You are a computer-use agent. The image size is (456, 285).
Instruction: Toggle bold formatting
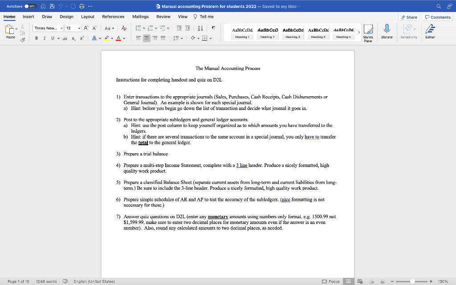(36, 39)
